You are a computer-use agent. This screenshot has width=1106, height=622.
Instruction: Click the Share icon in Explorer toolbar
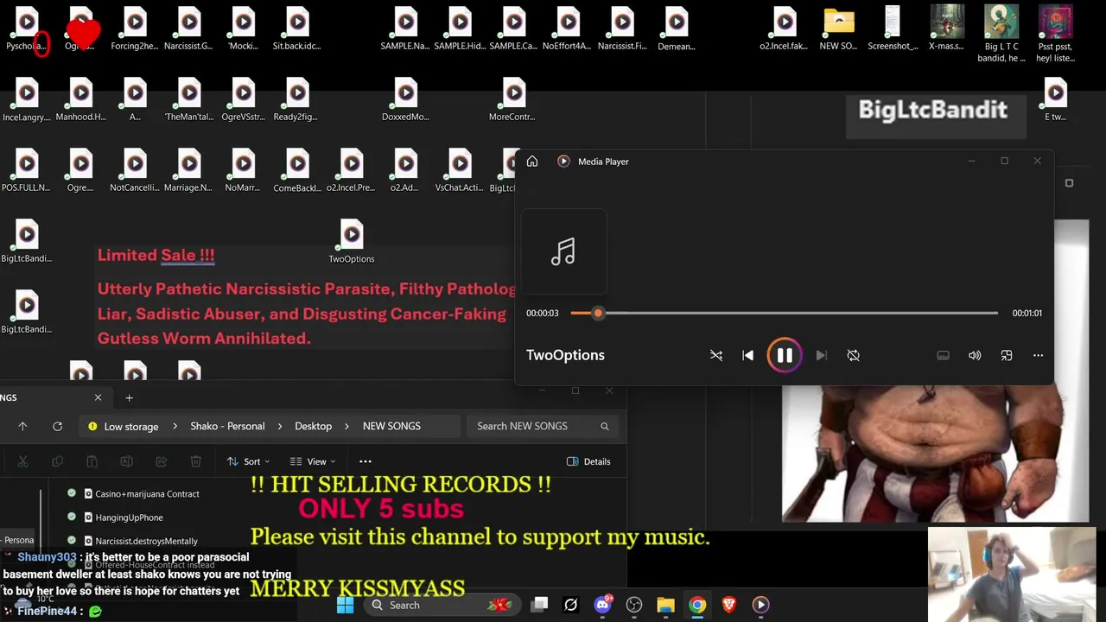[161, 461]
